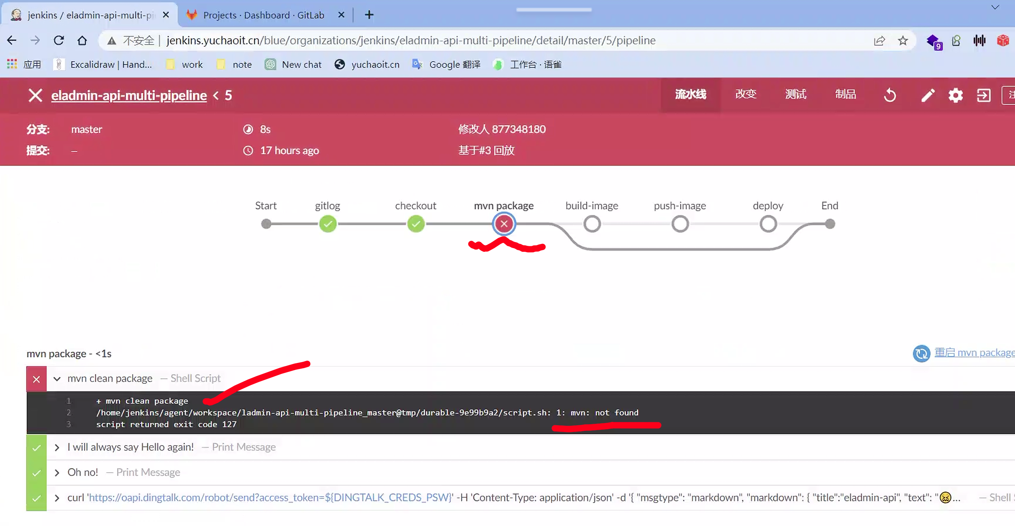1015x526 pixels.
Task: Open pipeline settings gear icon
Action: coord(955,96)
